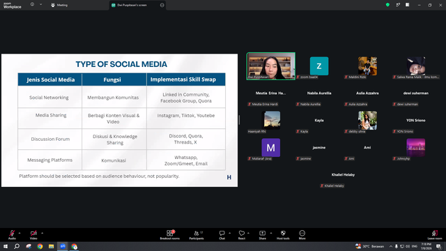The image size is (446, 251).
Task: Click the minus circle on shared screen tab
Action: click(162, 5)
